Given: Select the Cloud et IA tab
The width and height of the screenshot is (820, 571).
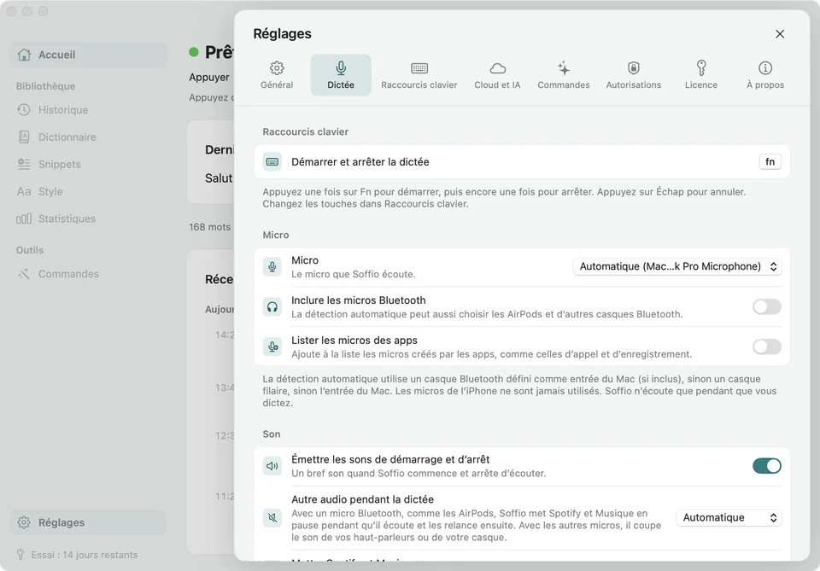Looking at the screenshot, I should (x=497, y=75).
